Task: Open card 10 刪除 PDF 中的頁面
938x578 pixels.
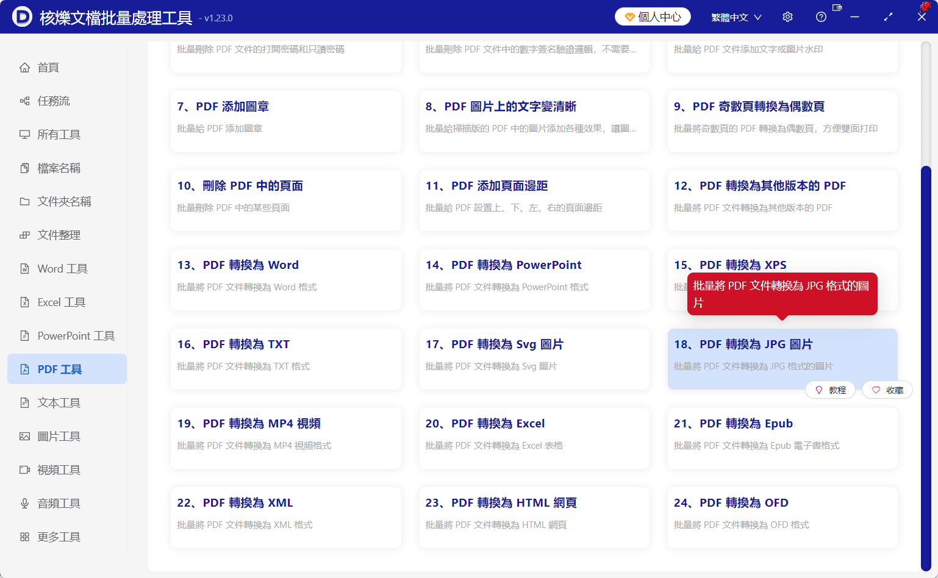Action: 286,201
